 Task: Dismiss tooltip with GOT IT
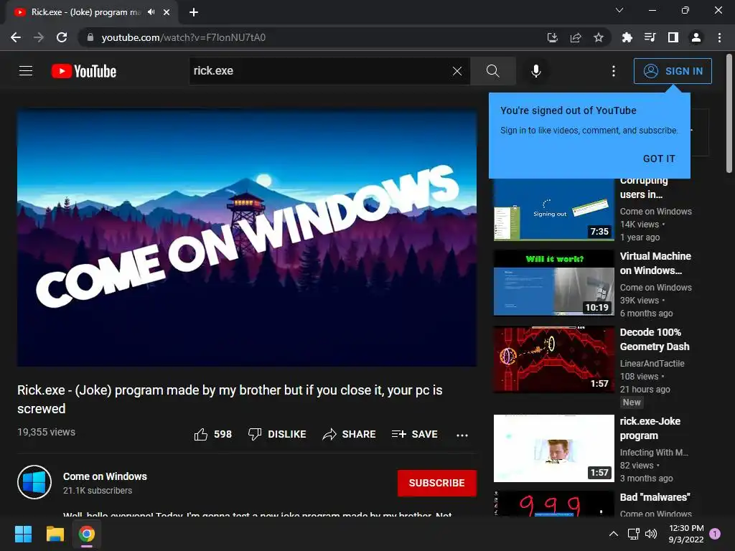[x=659, y=159]
